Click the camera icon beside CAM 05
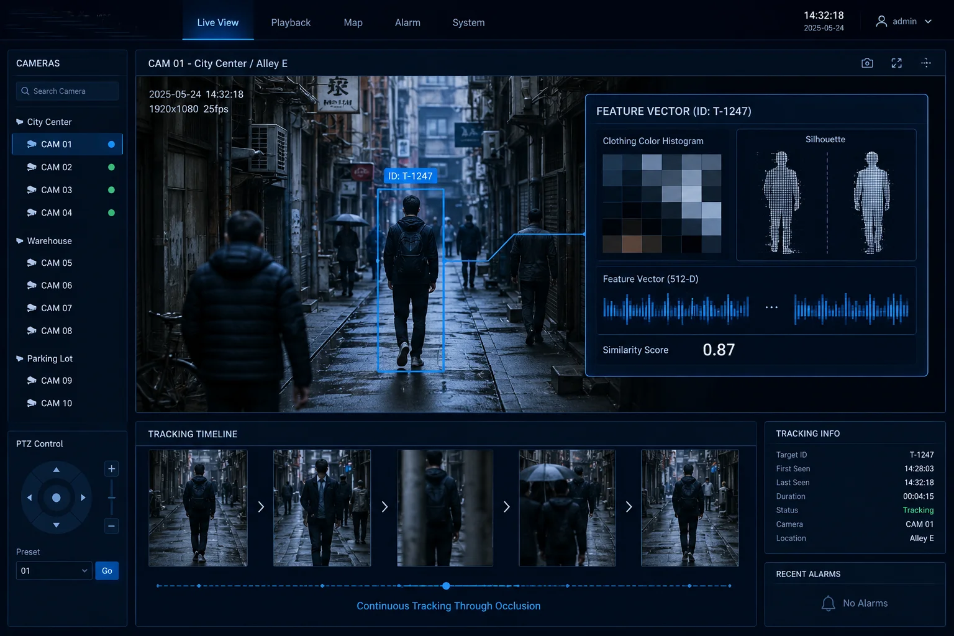954x636 pixels. tap(32, 263)
